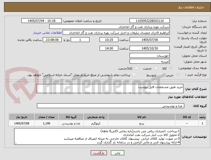The height and width of the screenshot is (160, 211).
Task: Click the برنج item name cell
Action: tap(142, 123)
